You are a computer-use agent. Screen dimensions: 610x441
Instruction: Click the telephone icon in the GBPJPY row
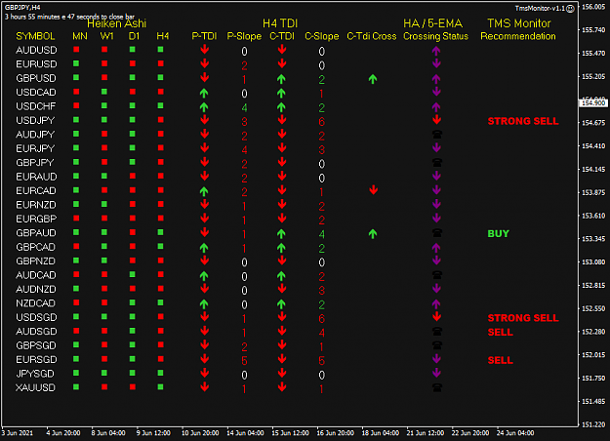point(437,163)
